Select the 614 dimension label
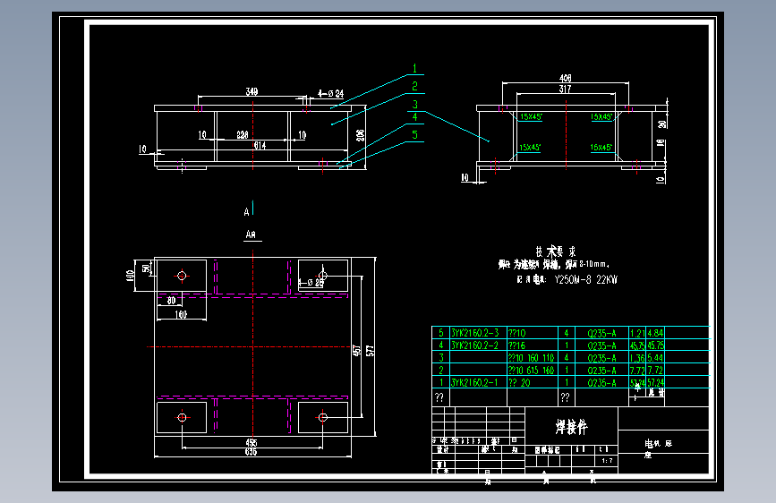 click(260, 146)
